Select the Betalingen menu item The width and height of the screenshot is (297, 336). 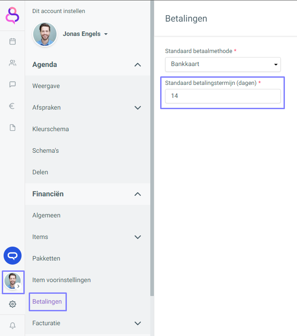[x=47, y=301]
